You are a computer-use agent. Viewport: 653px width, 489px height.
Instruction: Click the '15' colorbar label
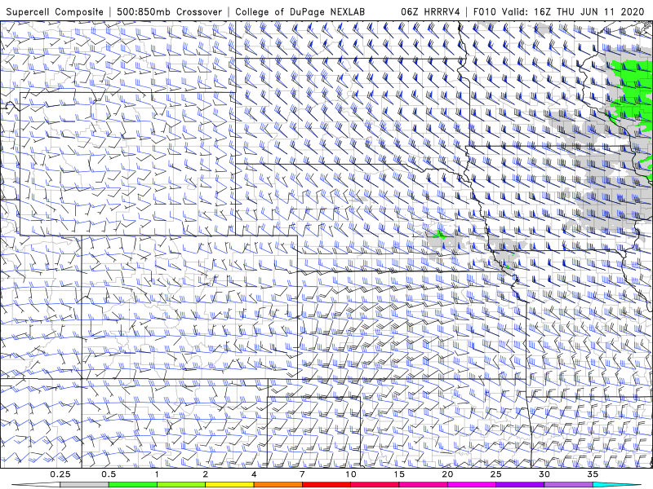tap(399, 474)
